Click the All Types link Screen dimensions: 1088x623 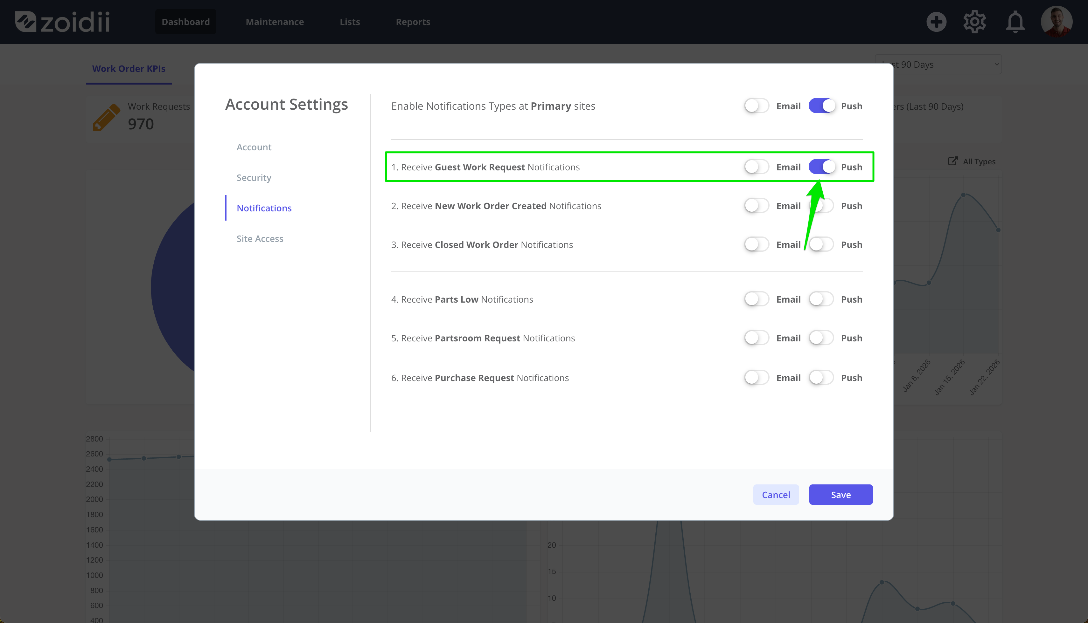tap(979, 161)
